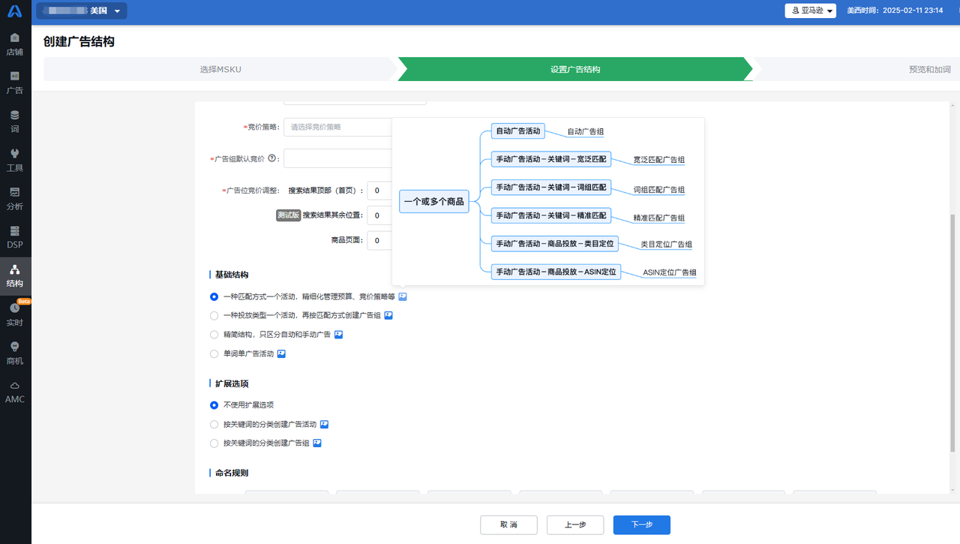Click the 测试版 badge

pos(288,215)
